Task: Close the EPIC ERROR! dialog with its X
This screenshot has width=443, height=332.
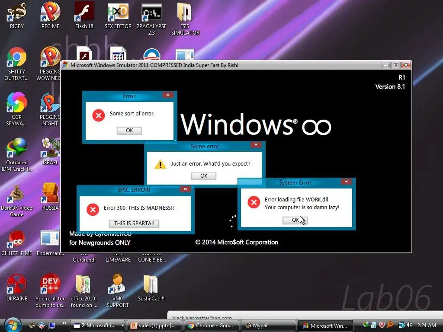Action: pyautogui.click(x=185, y=189)
